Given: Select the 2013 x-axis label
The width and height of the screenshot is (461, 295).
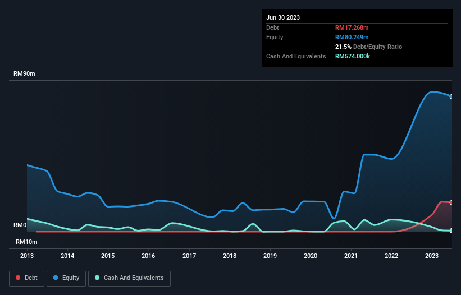Looking at the screenshot, I should click(x=27, y=256).
